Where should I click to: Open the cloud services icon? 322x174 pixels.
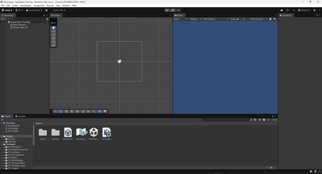[x=282, y=10]
